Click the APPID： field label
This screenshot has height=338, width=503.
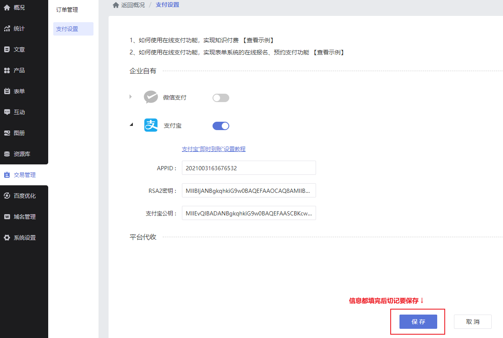coord(167,168)
